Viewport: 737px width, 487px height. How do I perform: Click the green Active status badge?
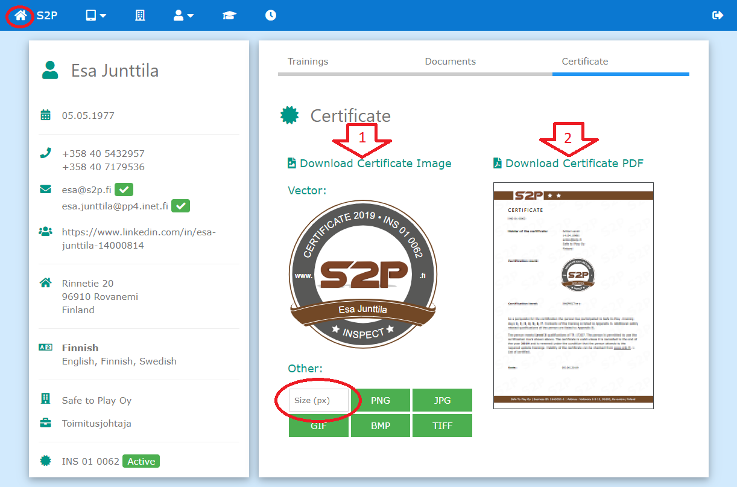click(141, 462)
